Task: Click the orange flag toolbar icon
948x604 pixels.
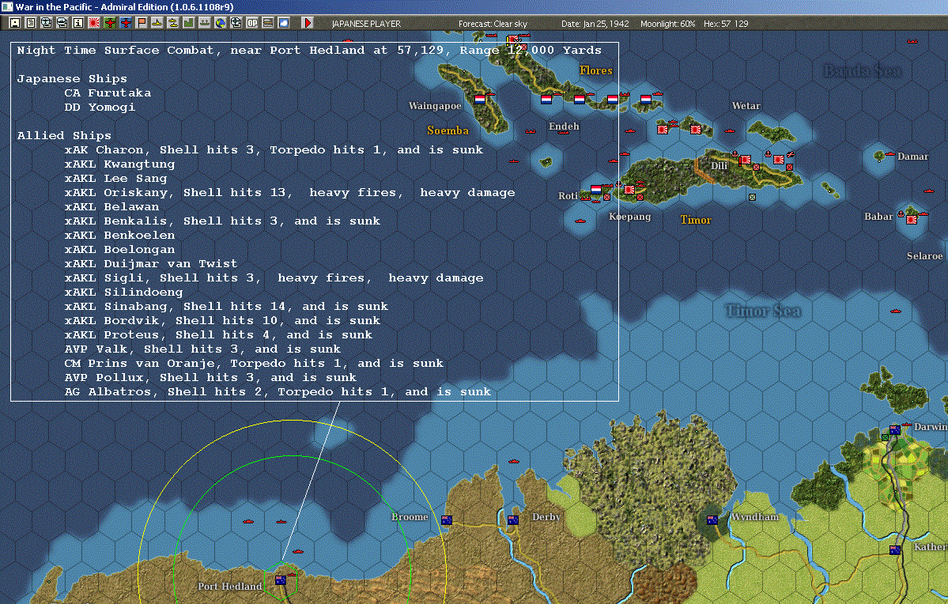Action: 142,23
